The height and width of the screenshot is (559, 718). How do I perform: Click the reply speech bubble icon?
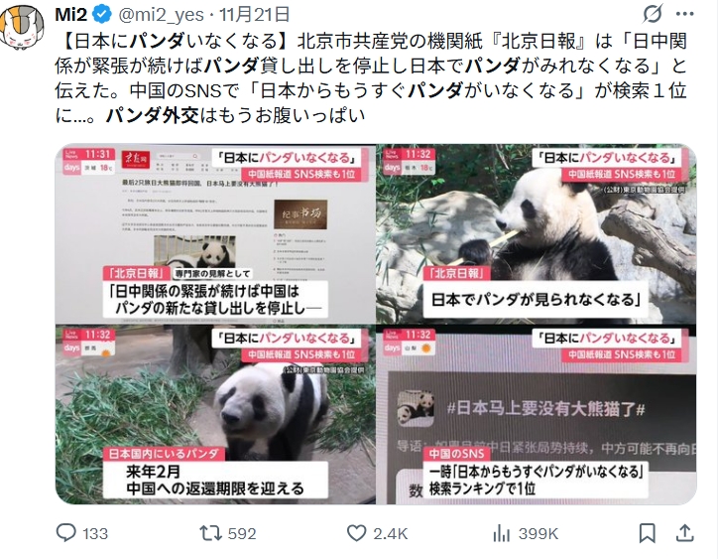tap(65, 533)
